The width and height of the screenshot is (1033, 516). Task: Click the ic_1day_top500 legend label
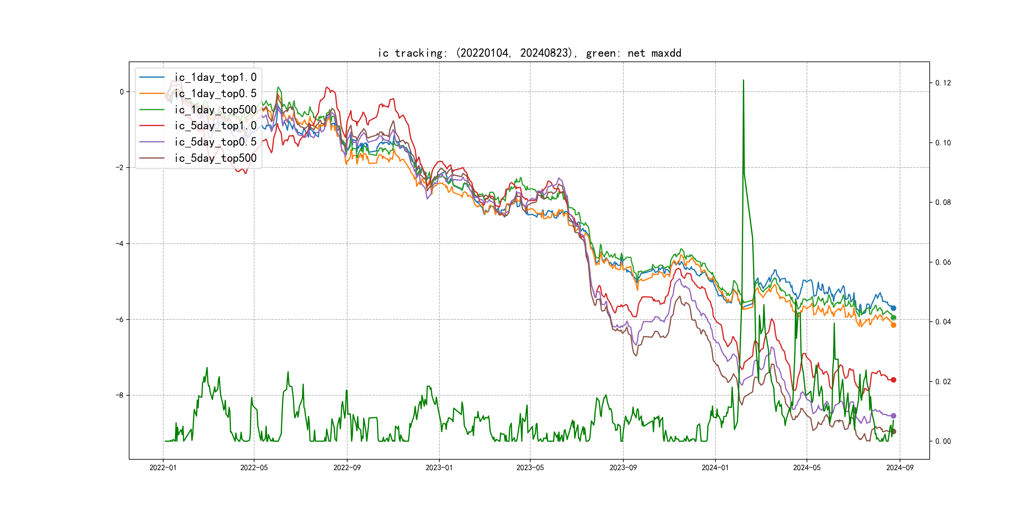[x=215, y=110]
